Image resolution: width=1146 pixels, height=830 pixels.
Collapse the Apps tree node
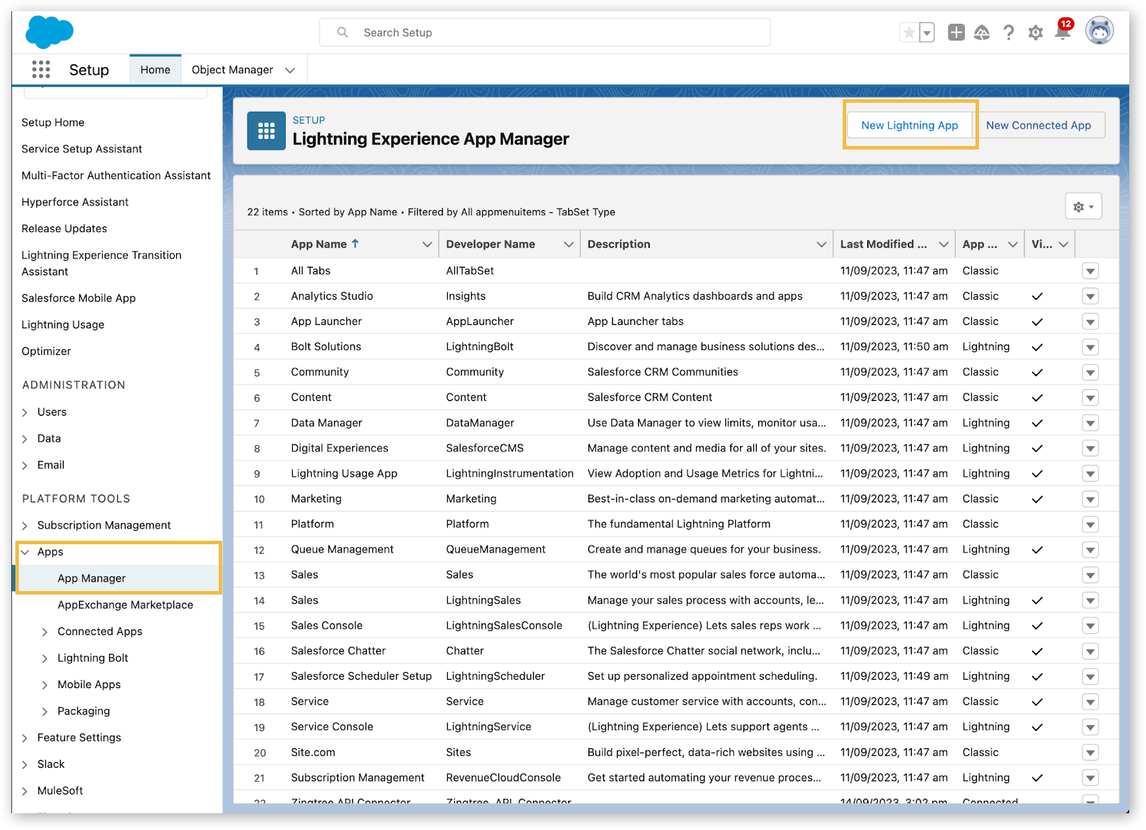click(25, 552)
